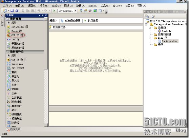
Task: Select the 原始文件源 toolbox item
Action: (x=16, y=48)
